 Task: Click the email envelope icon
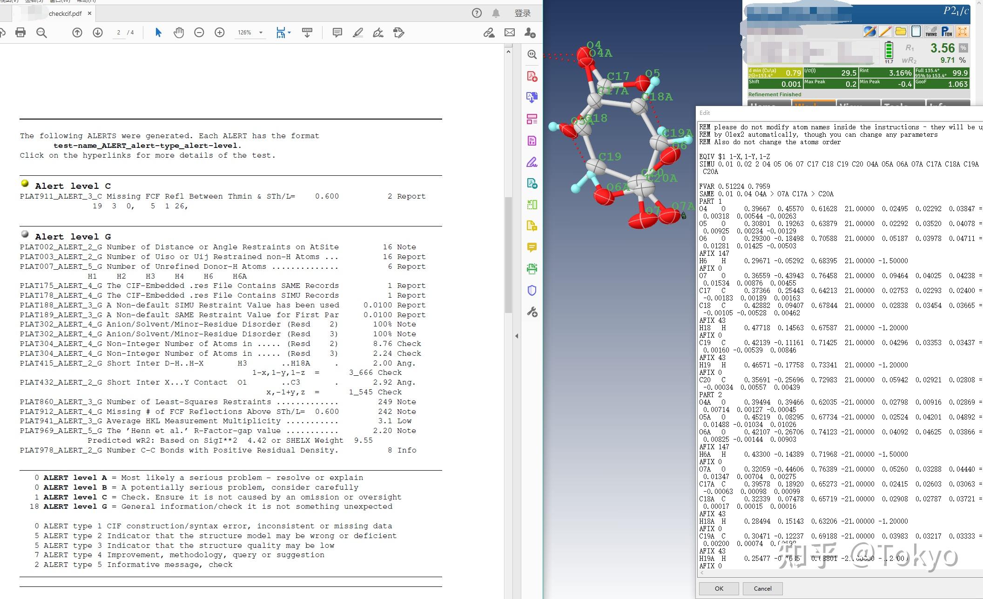coord(510,33)
